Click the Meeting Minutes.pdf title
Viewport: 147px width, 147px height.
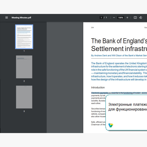21,18
